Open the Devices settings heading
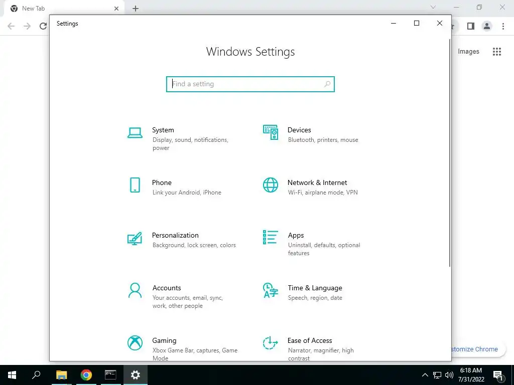The height and width of the screenshot is (385, 514). click(299, 130)
